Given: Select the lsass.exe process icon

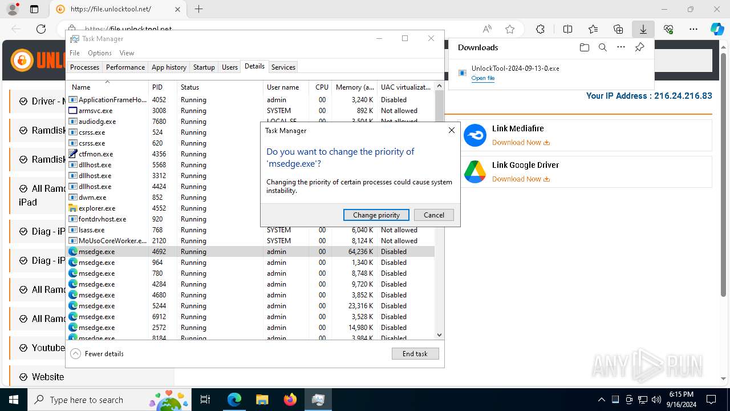Looking at the screenshot, I should [x=73, y=230].
